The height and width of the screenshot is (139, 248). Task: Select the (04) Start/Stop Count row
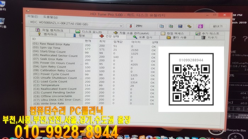[x=94, y=52]
